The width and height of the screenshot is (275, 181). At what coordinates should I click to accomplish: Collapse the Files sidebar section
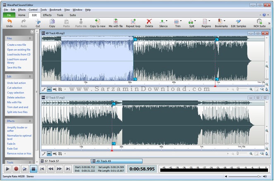click(30, 38)
